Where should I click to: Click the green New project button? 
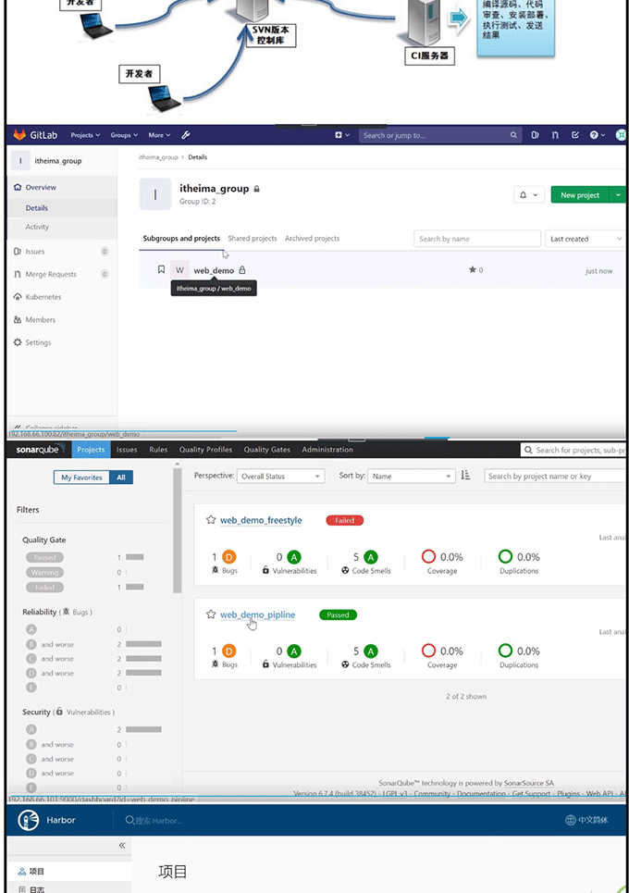tap(579, 194)
